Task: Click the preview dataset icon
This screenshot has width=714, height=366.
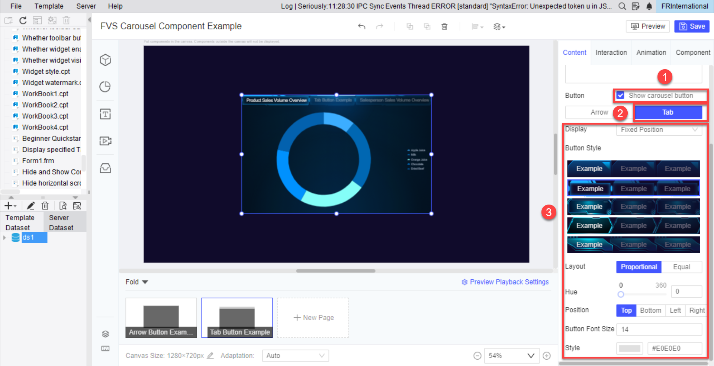Action: tap(63, 206)
